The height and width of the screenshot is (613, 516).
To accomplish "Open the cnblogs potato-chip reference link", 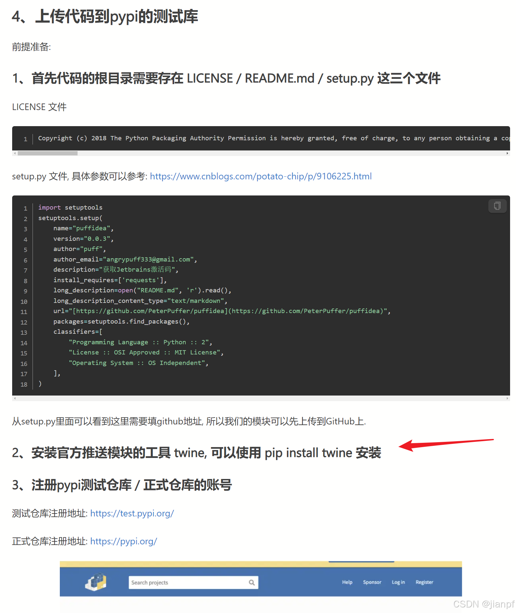I will tap(261, 176).
